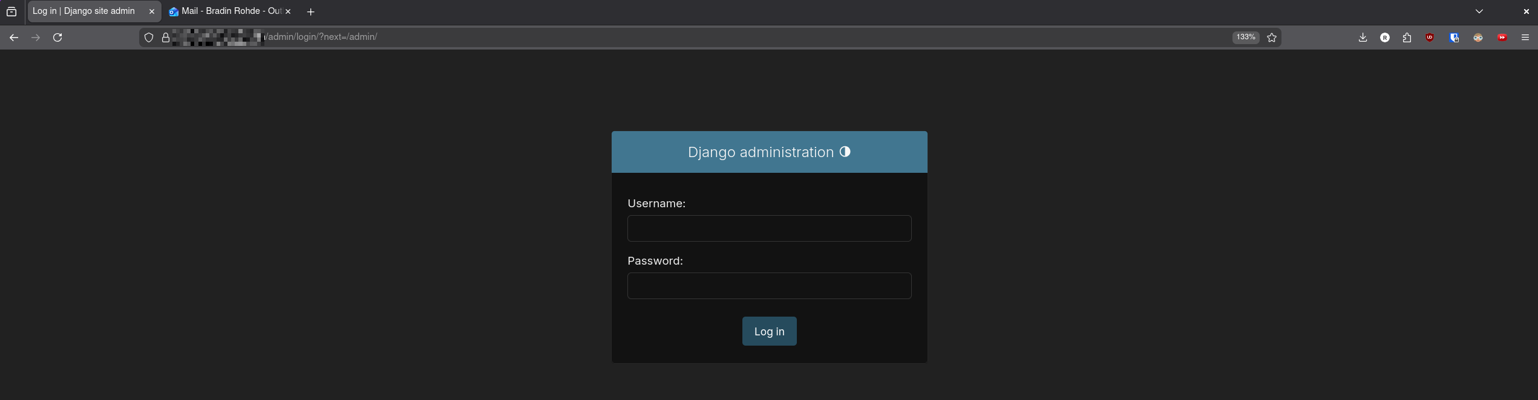The image size is (1538, 400).
Task: Open Firefox View recent browsing icon
Action: pyautogui.click(x=11, y=11)
